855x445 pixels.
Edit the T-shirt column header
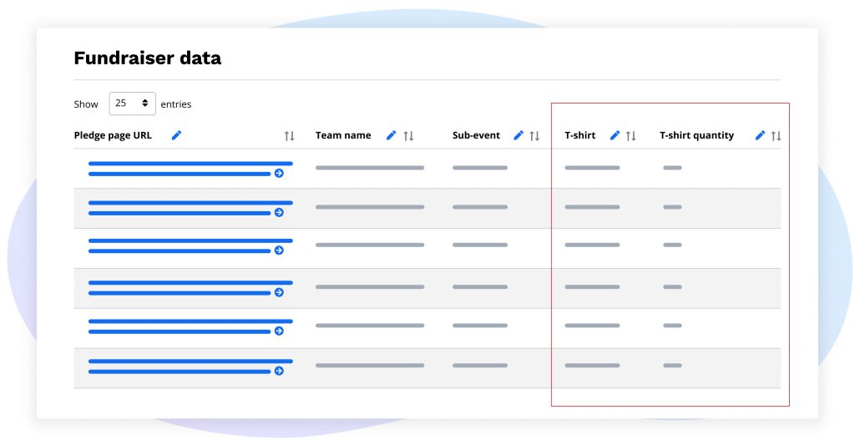(615, 135)
